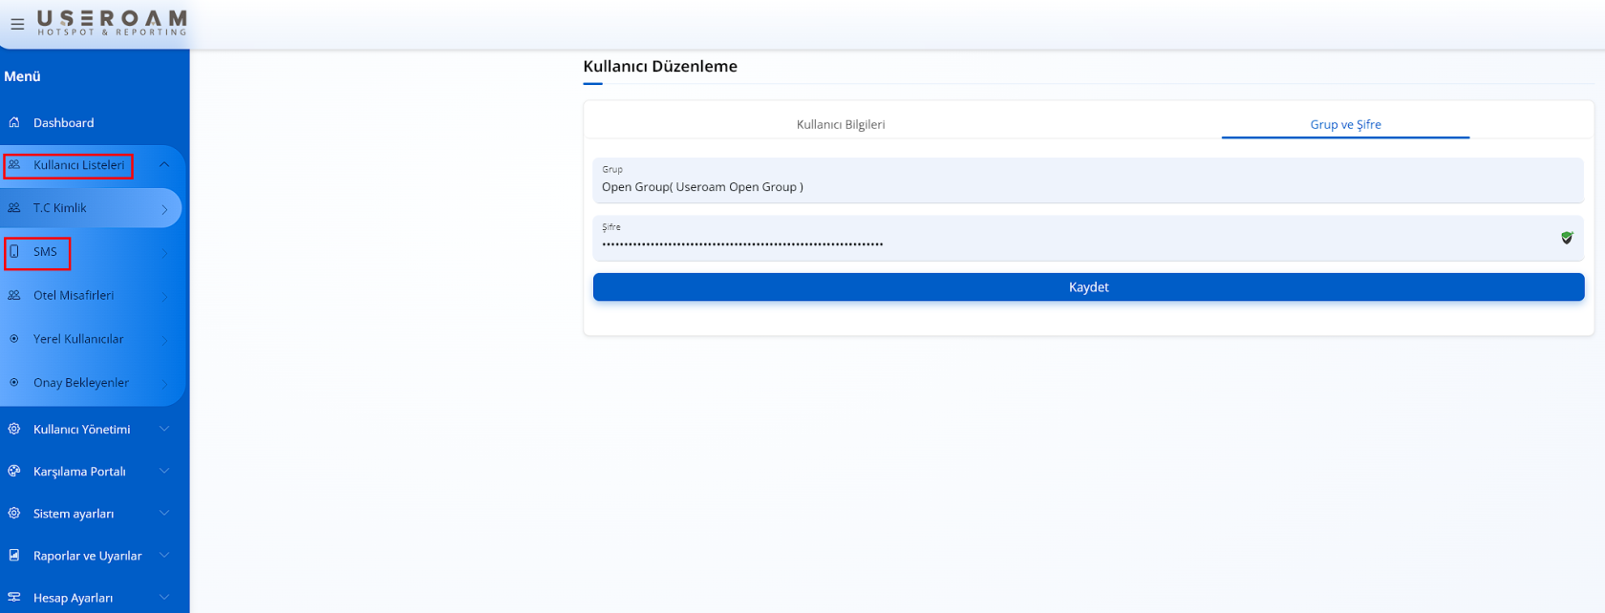Click the SMS phone icon
This screenshot has width=1605, height=613.
(x=14, y=251)
